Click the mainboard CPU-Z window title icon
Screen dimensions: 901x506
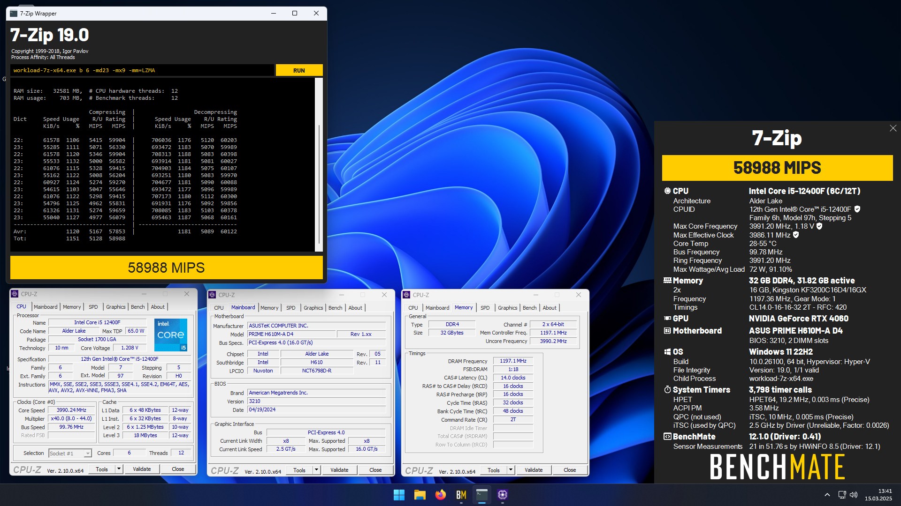(212, 295)
